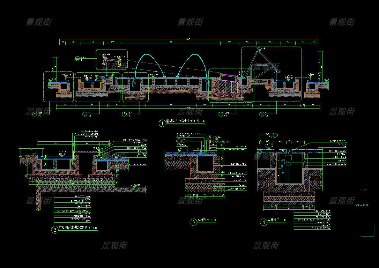Click the top center 景观街 watermark
Screen dimensions: 379x268
pyautogui.click(x=190, y=22)
